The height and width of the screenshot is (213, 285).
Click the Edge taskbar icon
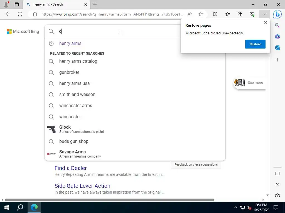[x=34, y=207]
